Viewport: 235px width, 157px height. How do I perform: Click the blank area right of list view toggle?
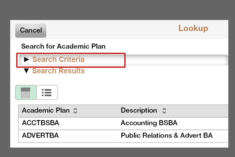point(143,92)
